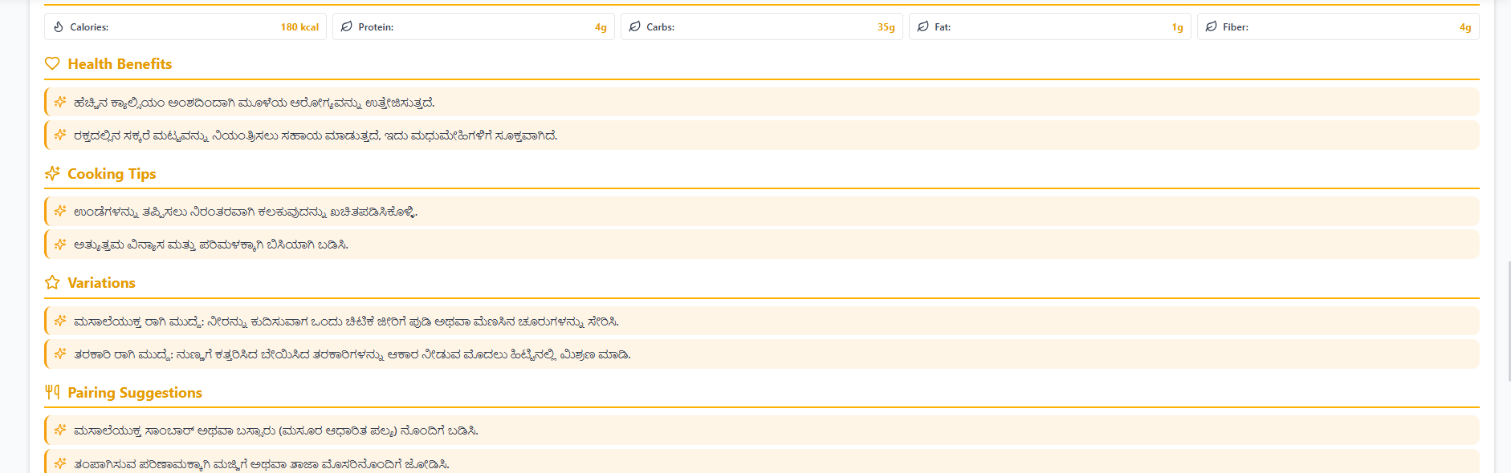Click the 35g Carbs value
Image resolution: width=1511 pixels, height=473 pixels.
pyautogui.click(x=886, y=27)
